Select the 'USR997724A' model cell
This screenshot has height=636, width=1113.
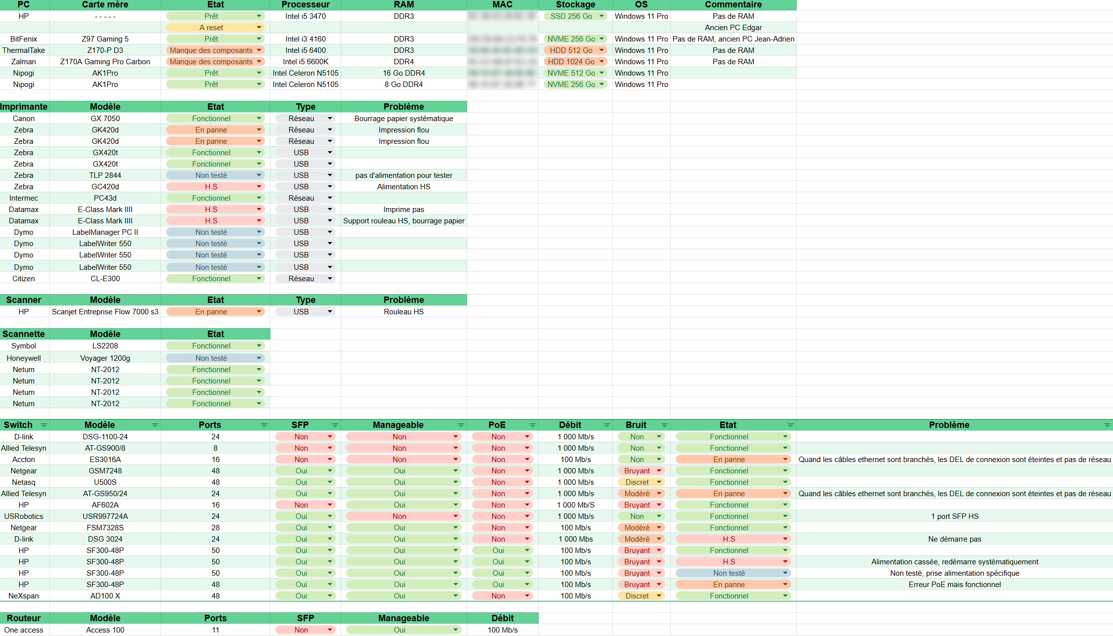pyautogui.click(x=105, y=516)
